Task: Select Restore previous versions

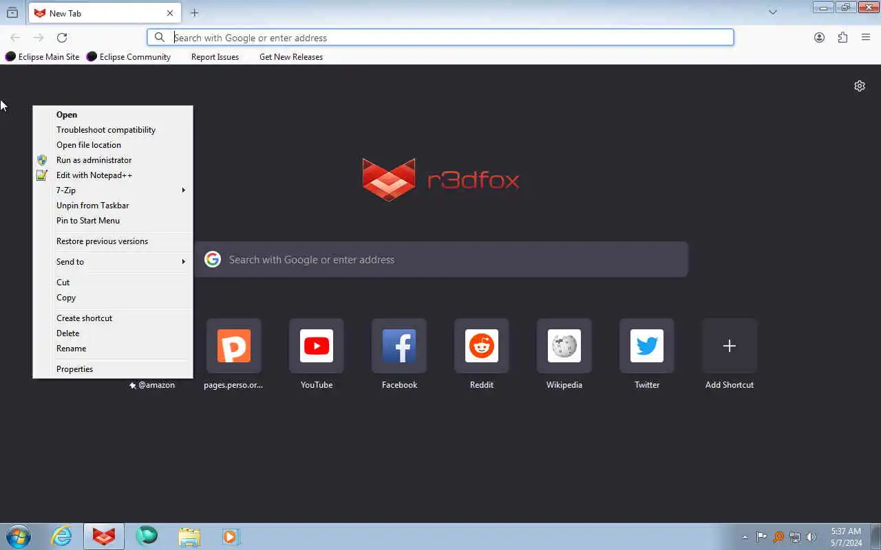Action: pyautogui.click(x=113, y=241)
